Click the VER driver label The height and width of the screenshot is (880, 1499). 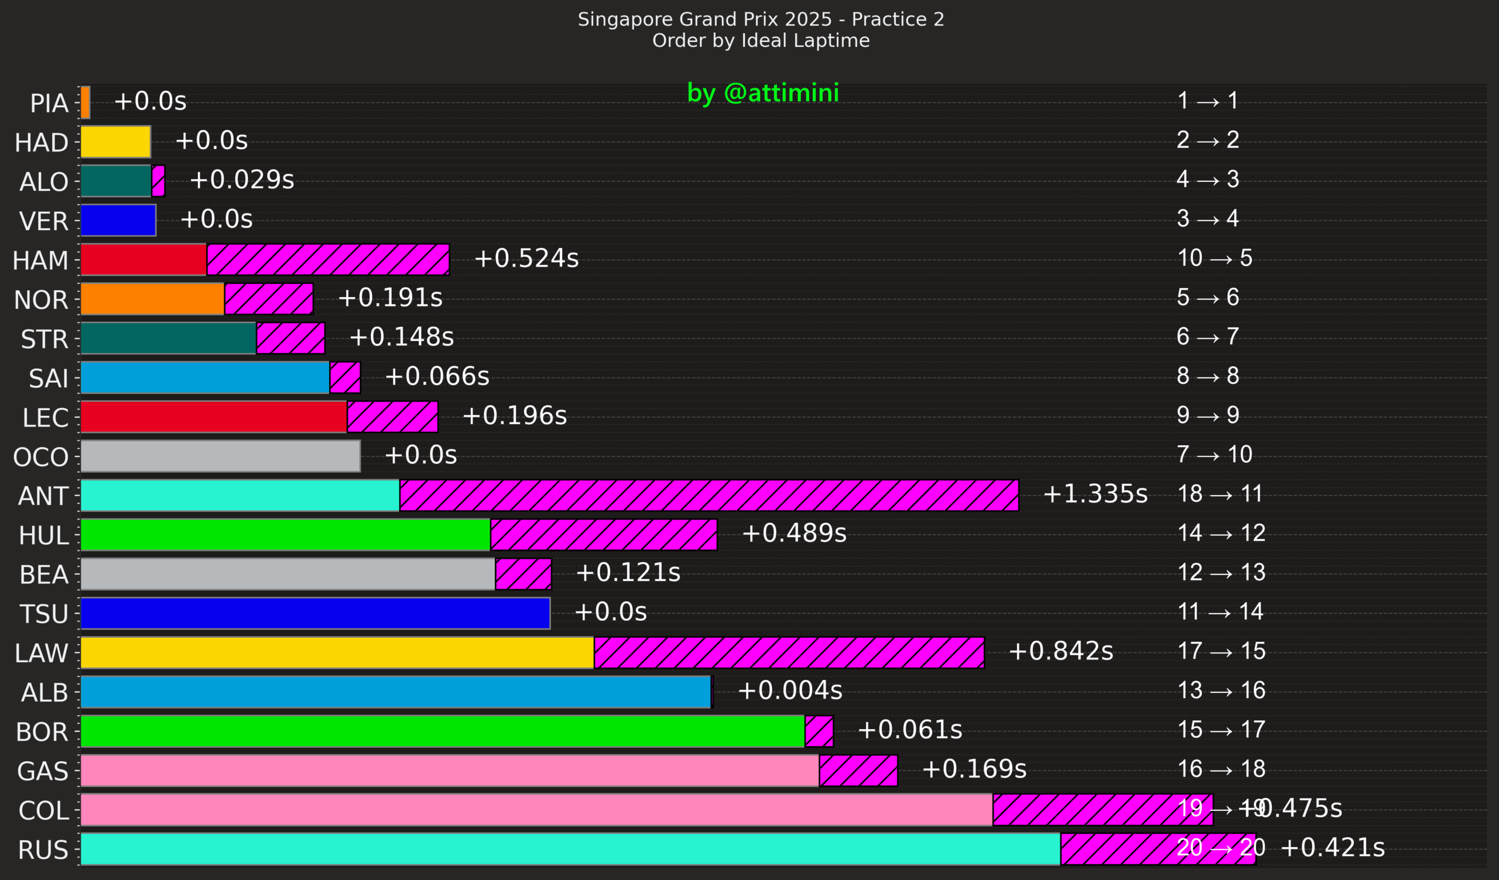coord(43,221)
